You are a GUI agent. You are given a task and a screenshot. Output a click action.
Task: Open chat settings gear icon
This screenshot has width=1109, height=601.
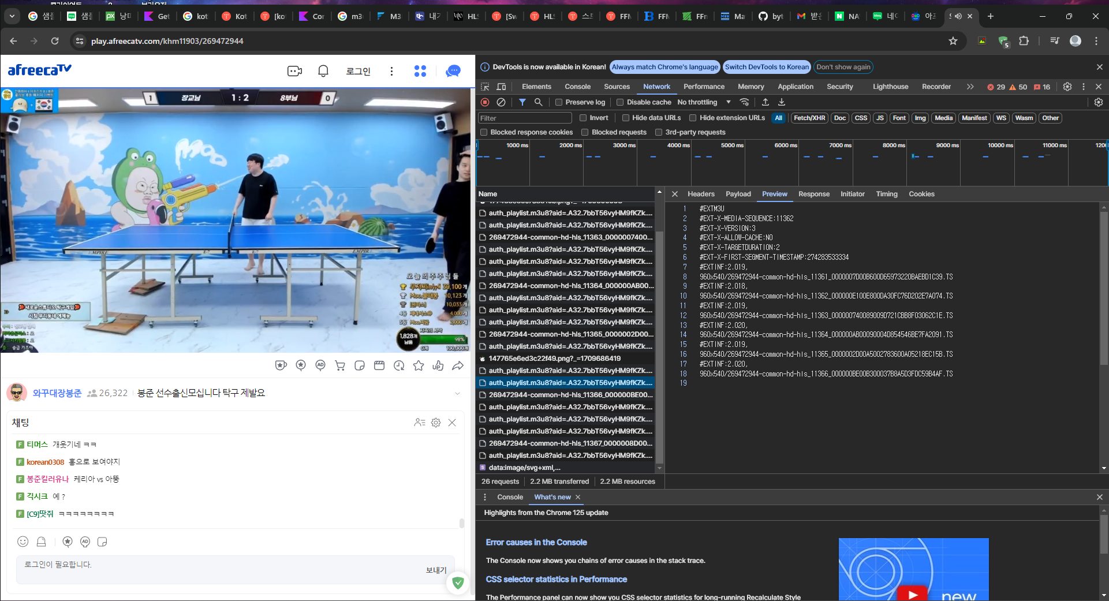point(436,423)
